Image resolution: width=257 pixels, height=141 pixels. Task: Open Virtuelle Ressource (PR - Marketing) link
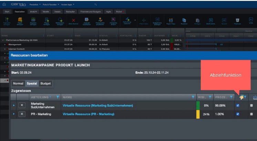point(88,114)
